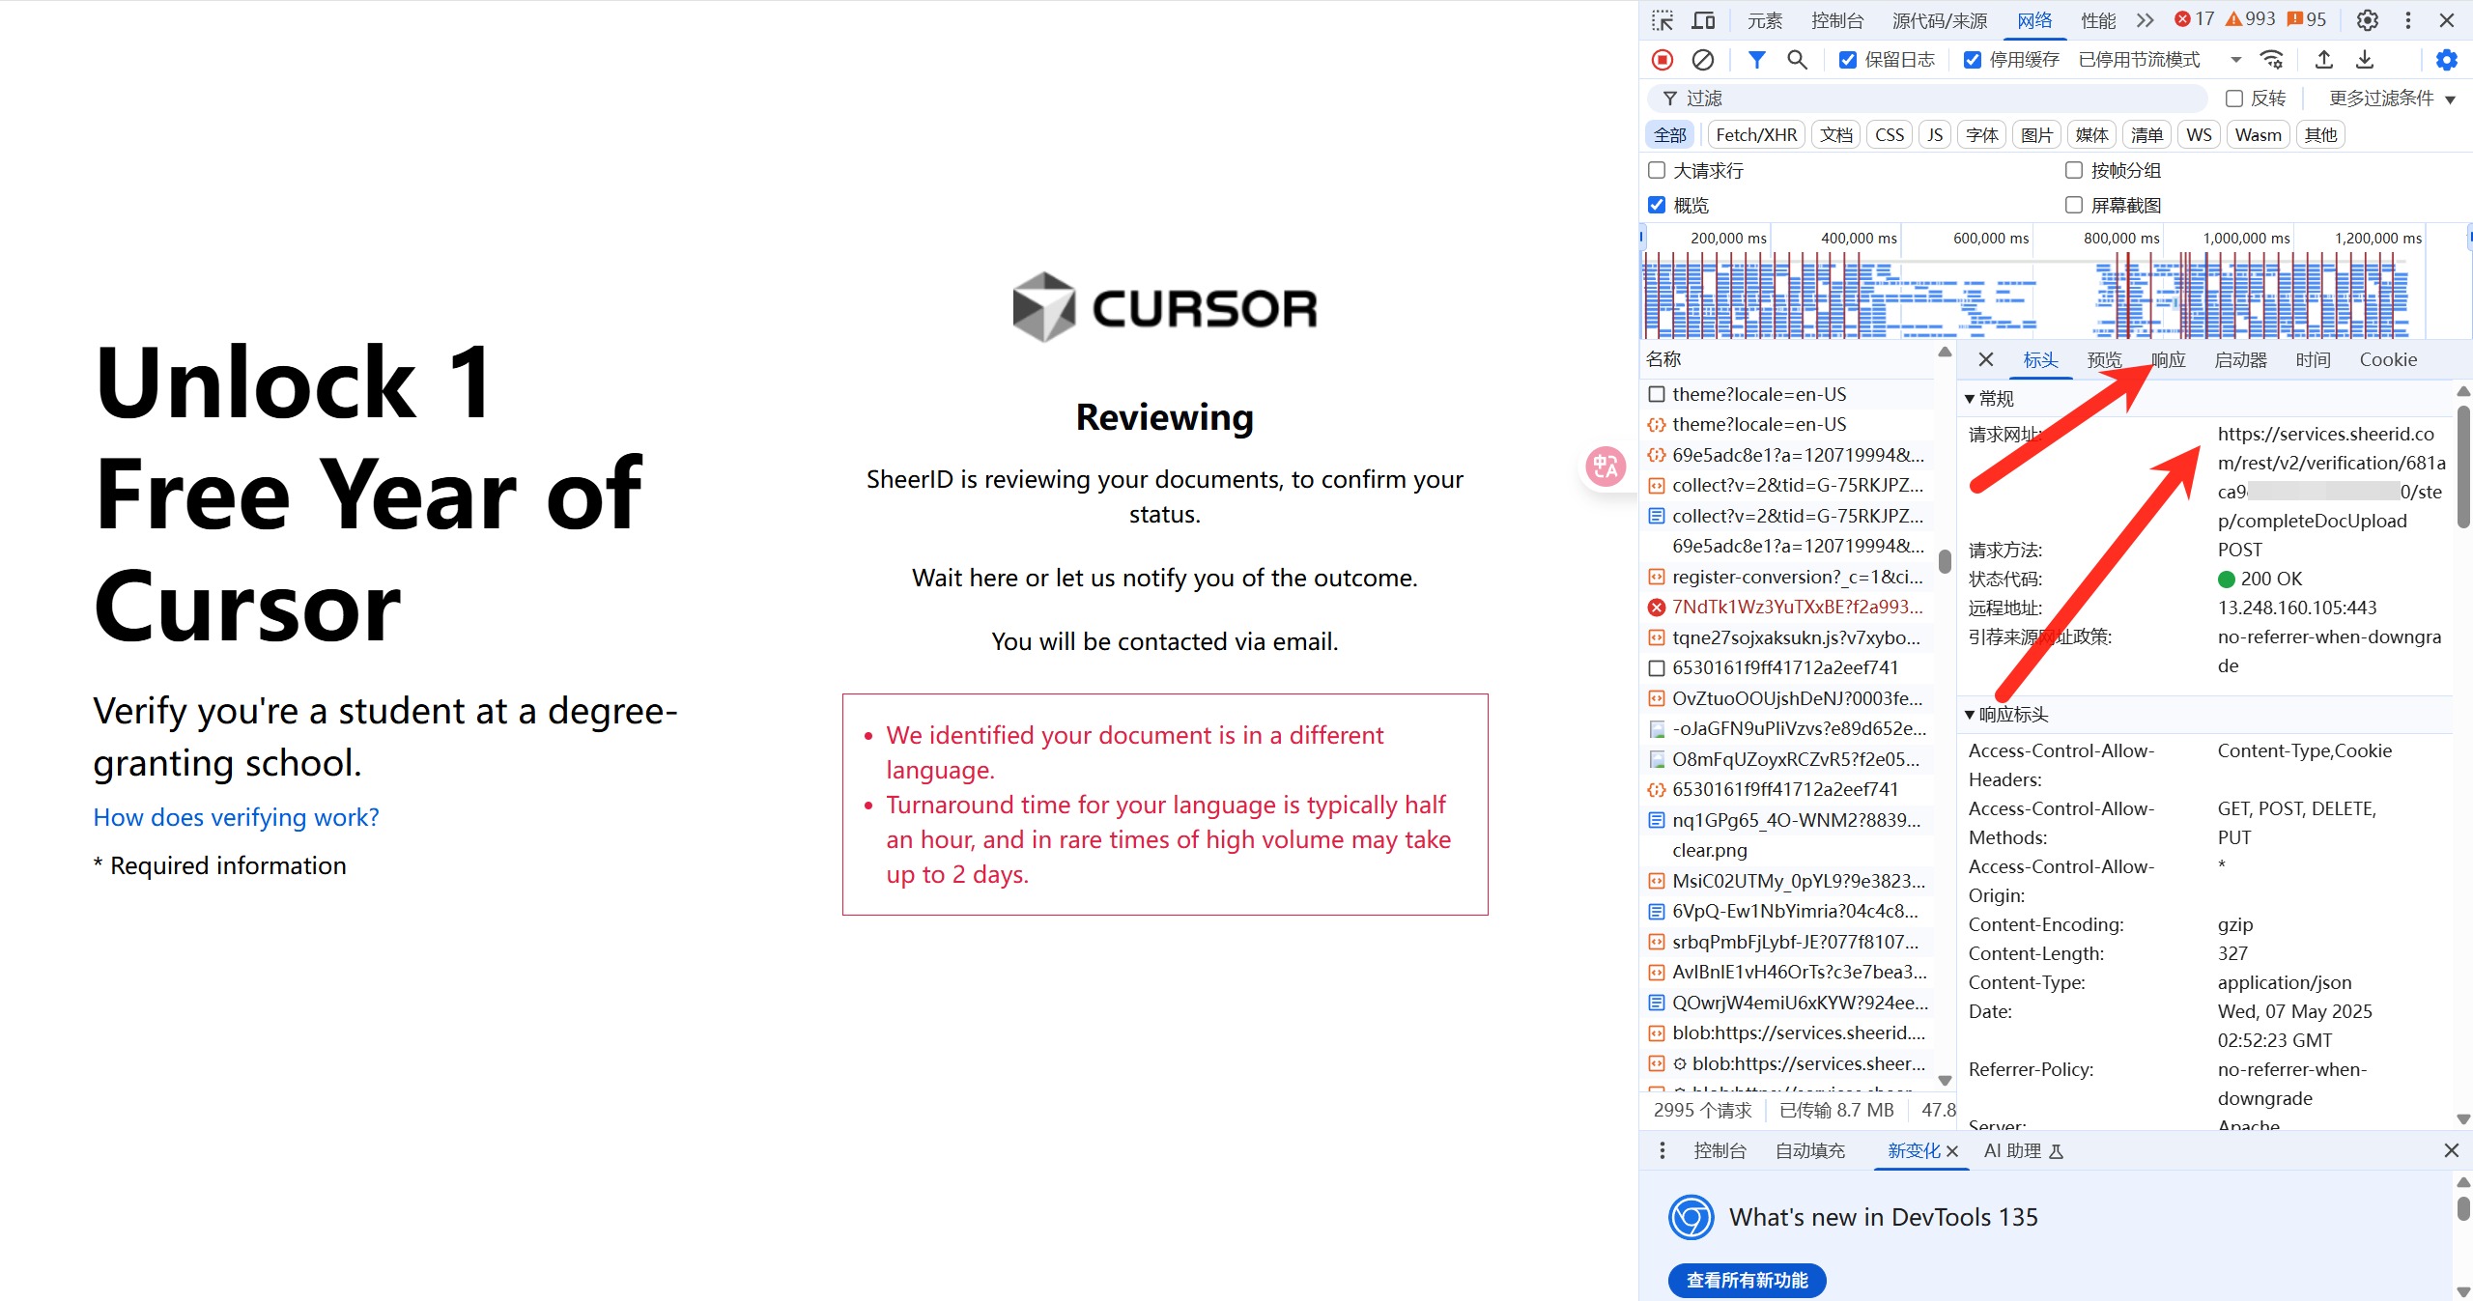The image size is (2473, 1301).
Task: Click the inspect element selector icon
Action: pyautogui.click(x=1662, y=20)
